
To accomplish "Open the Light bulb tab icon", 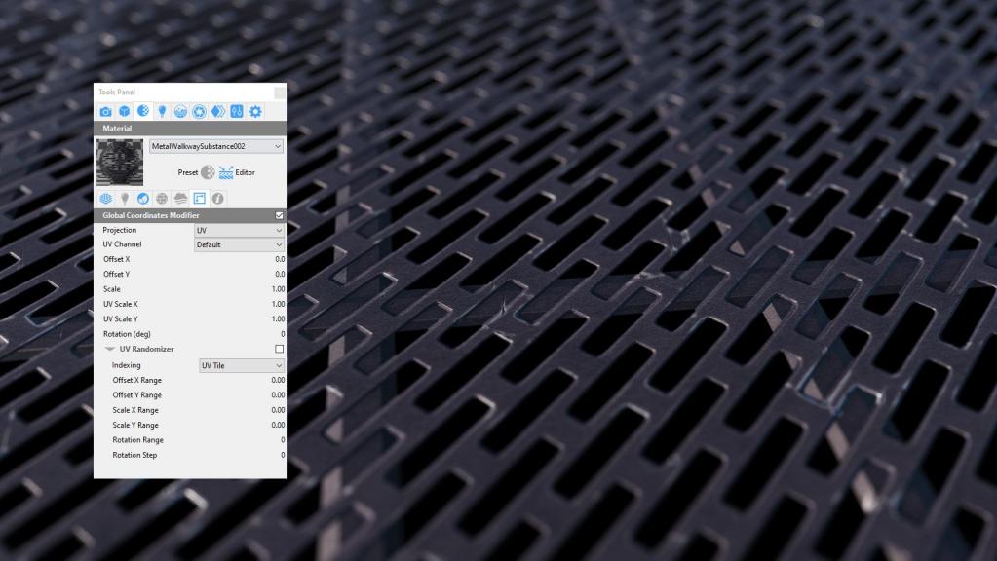I will coord(162,112).
